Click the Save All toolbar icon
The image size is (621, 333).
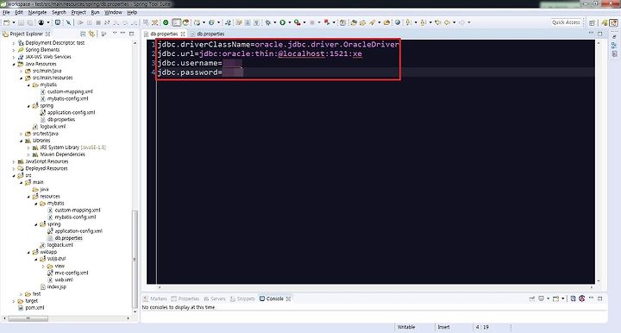(29, 22)
